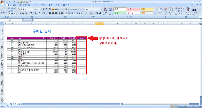This screenshot has width=202, height=108.
Task: Open text orientation options
Action: click(60, 9)
